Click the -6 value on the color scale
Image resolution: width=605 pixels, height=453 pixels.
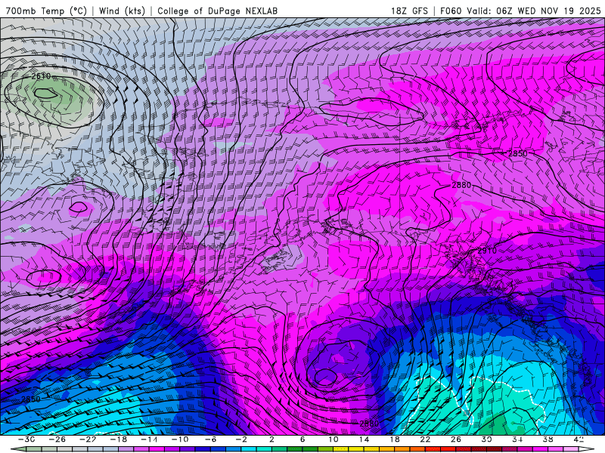click(210, 439)
